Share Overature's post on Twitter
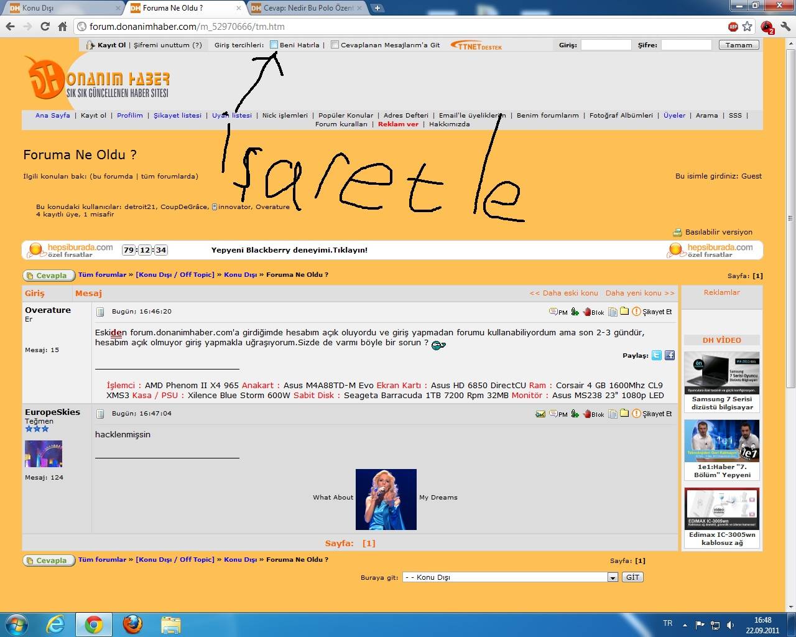Screen dimensions: 796x637 (x=657, y=356)
